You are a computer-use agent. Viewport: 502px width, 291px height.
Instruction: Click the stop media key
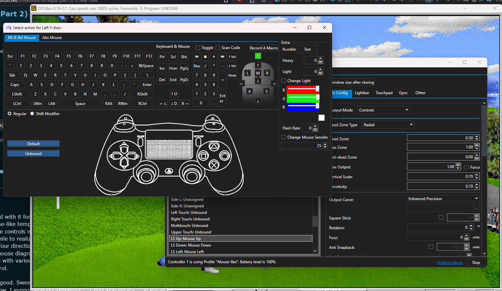205,57
